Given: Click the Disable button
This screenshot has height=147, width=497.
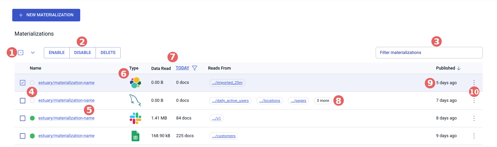Looking at the screenshot, I should coord(83,53).
